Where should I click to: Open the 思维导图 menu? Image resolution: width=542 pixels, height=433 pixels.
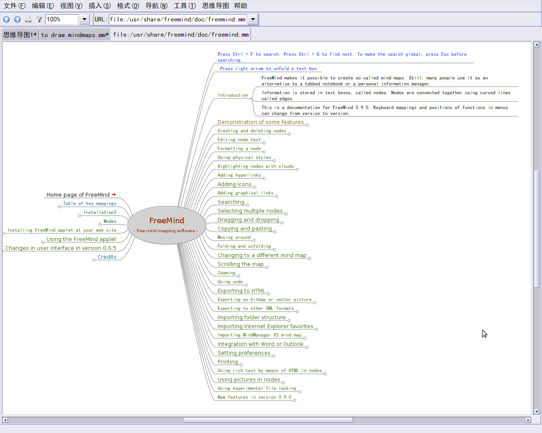click(x=216, y=5)
